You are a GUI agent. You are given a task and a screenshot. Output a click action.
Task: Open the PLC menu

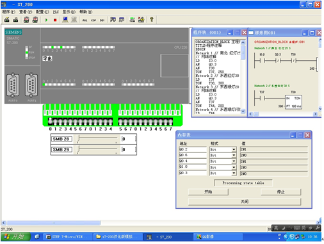[56, 12]
